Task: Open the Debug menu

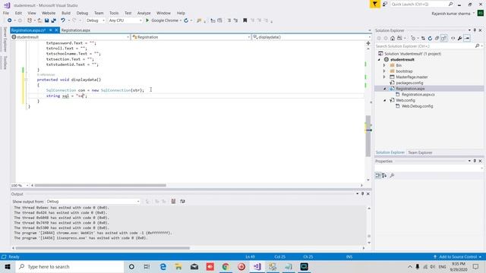Action: tap(82, 13)
